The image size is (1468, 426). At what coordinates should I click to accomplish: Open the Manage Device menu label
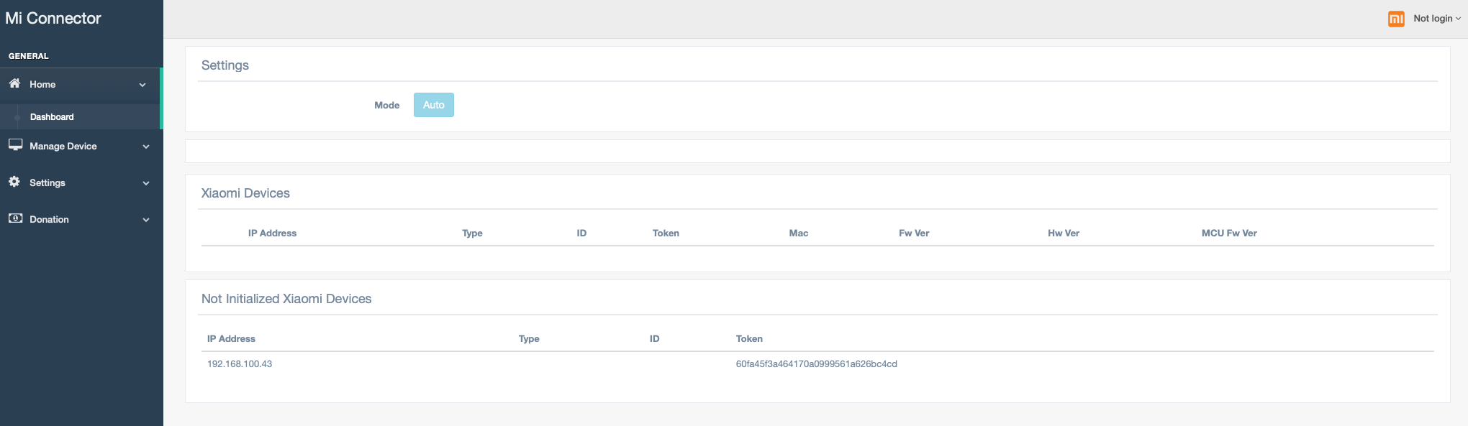click(63, 147)
